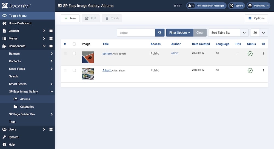
Task: Click drag handle of sphere row
Action: click(65, 53)
